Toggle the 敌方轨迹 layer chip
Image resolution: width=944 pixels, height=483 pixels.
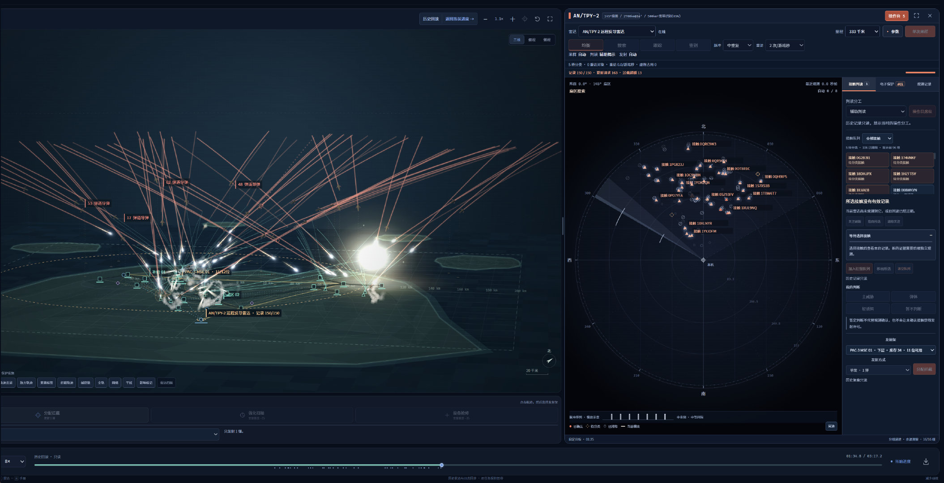(26, 383)
